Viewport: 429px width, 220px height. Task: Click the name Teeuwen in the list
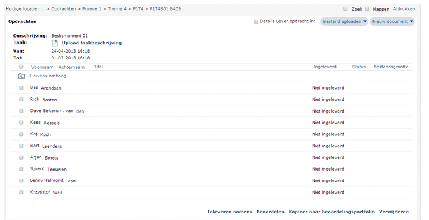pos(57,170)
